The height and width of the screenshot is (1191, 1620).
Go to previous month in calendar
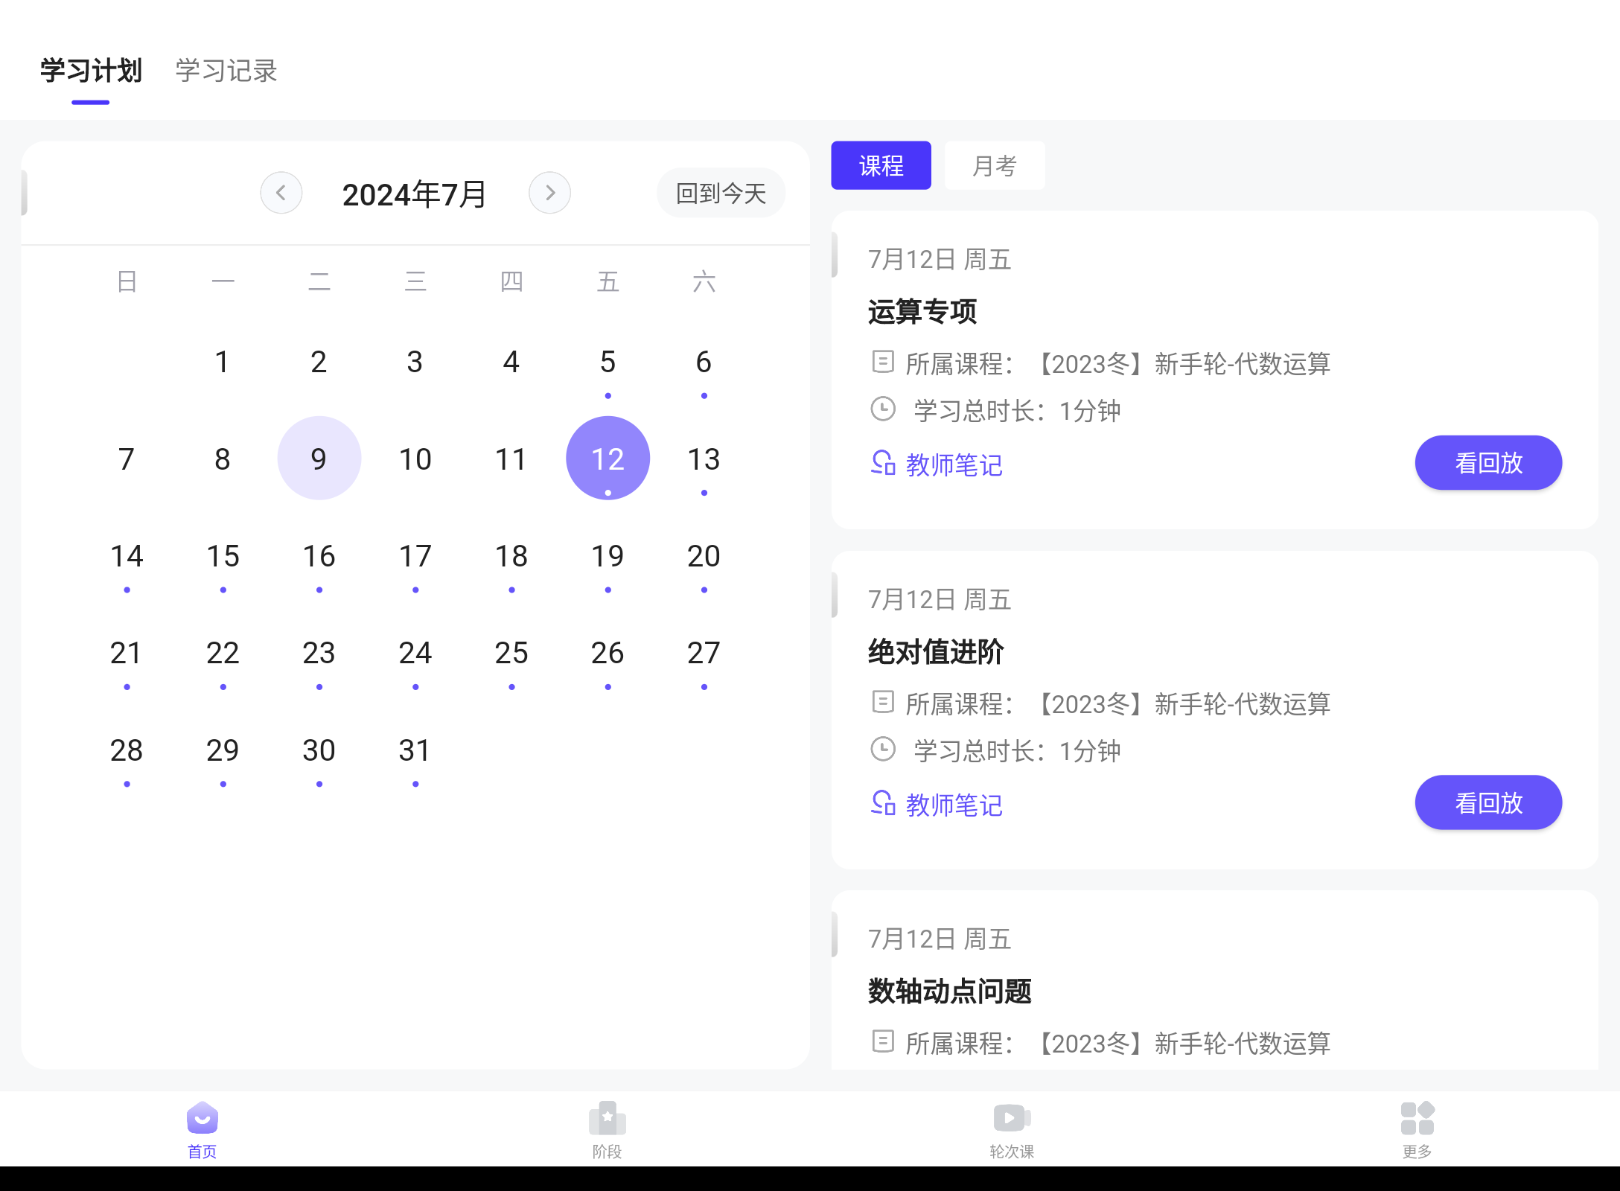pos(281,193)
